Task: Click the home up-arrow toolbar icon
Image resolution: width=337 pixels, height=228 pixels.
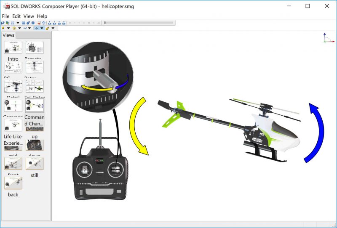Action: pyautogui.click(x=44, y=23)
